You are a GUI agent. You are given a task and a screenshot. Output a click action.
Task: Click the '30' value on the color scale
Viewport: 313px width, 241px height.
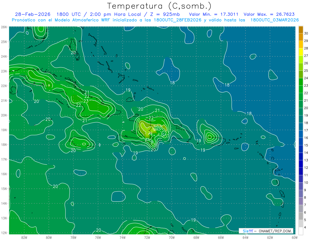tap(306, 33)
